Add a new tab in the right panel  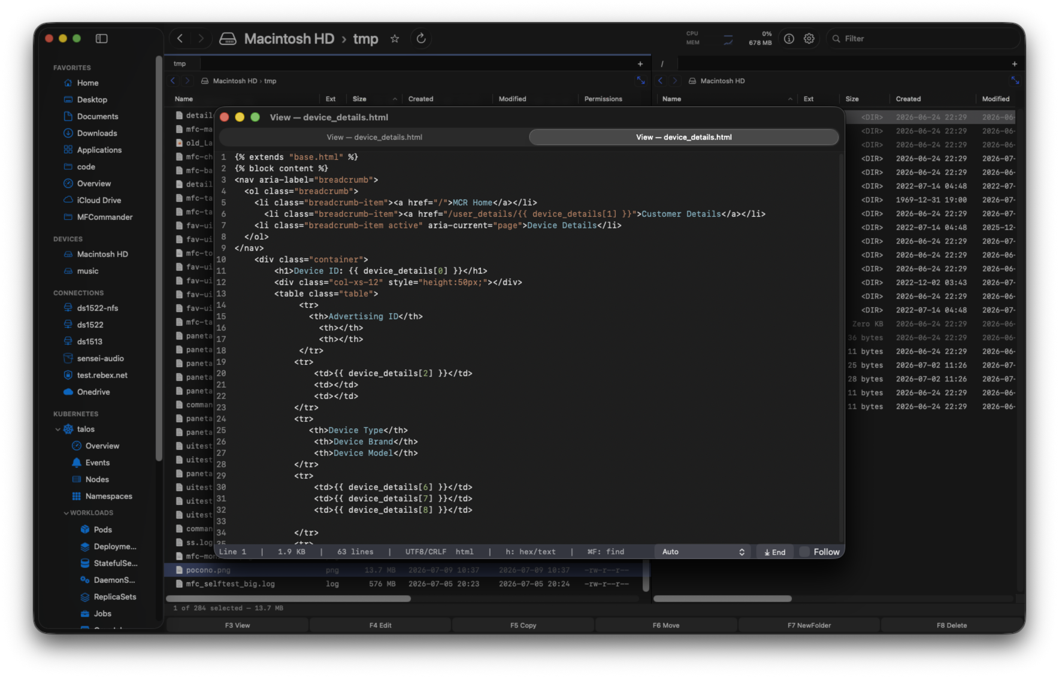coord(1014,63)
